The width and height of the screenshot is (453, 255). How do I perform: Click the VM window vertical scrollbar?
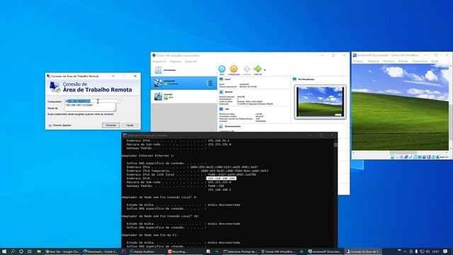click(x=452, y=107)
